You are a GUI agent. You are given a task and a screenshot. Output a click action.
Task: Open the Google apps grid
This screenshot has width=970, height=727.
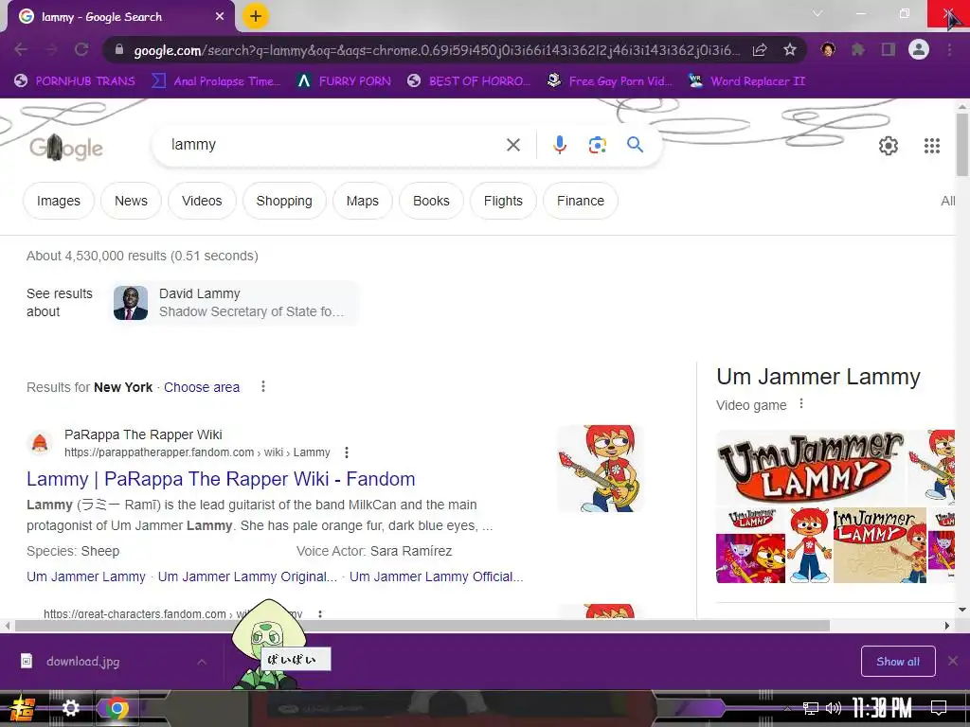tap(932, 146)
